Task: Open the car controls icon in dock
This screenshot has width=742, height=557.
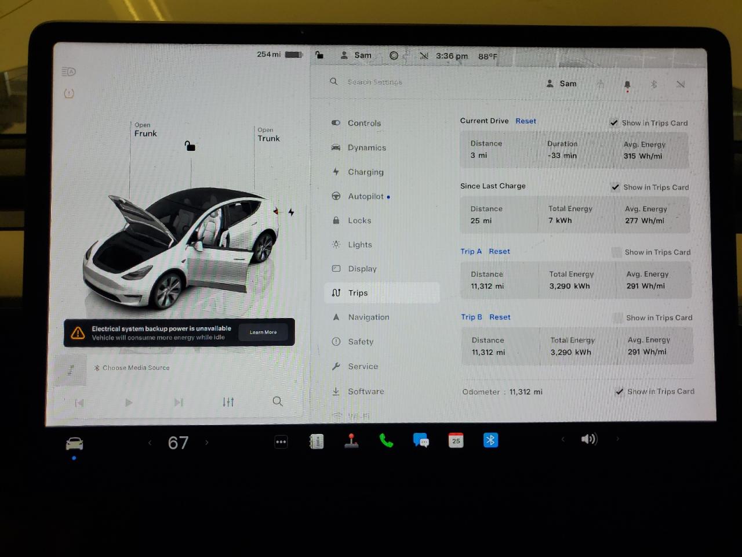Action: (x=74, y=444)
